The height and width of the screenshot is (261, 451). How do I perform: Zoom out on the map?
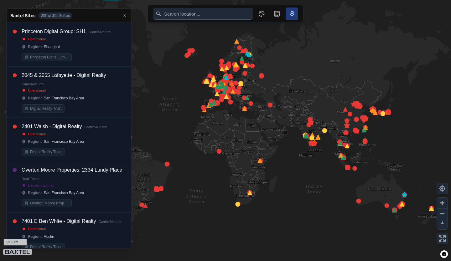click(442, 213)
